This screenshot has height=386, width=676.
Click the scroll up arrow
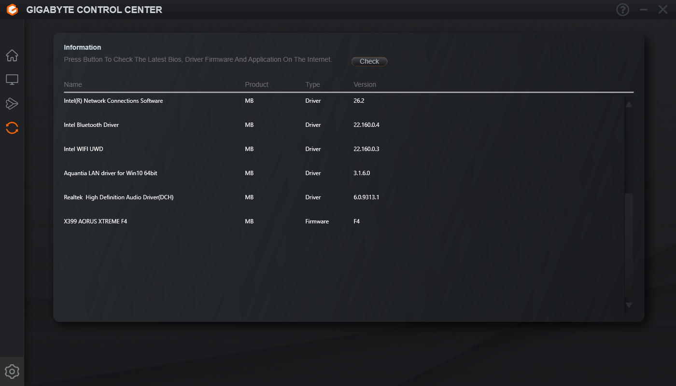[x=629, y=104]
